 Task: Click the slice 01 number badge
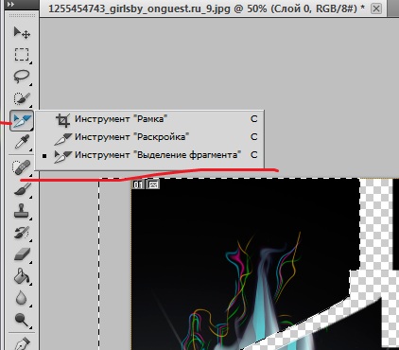(x=138, y=184)
